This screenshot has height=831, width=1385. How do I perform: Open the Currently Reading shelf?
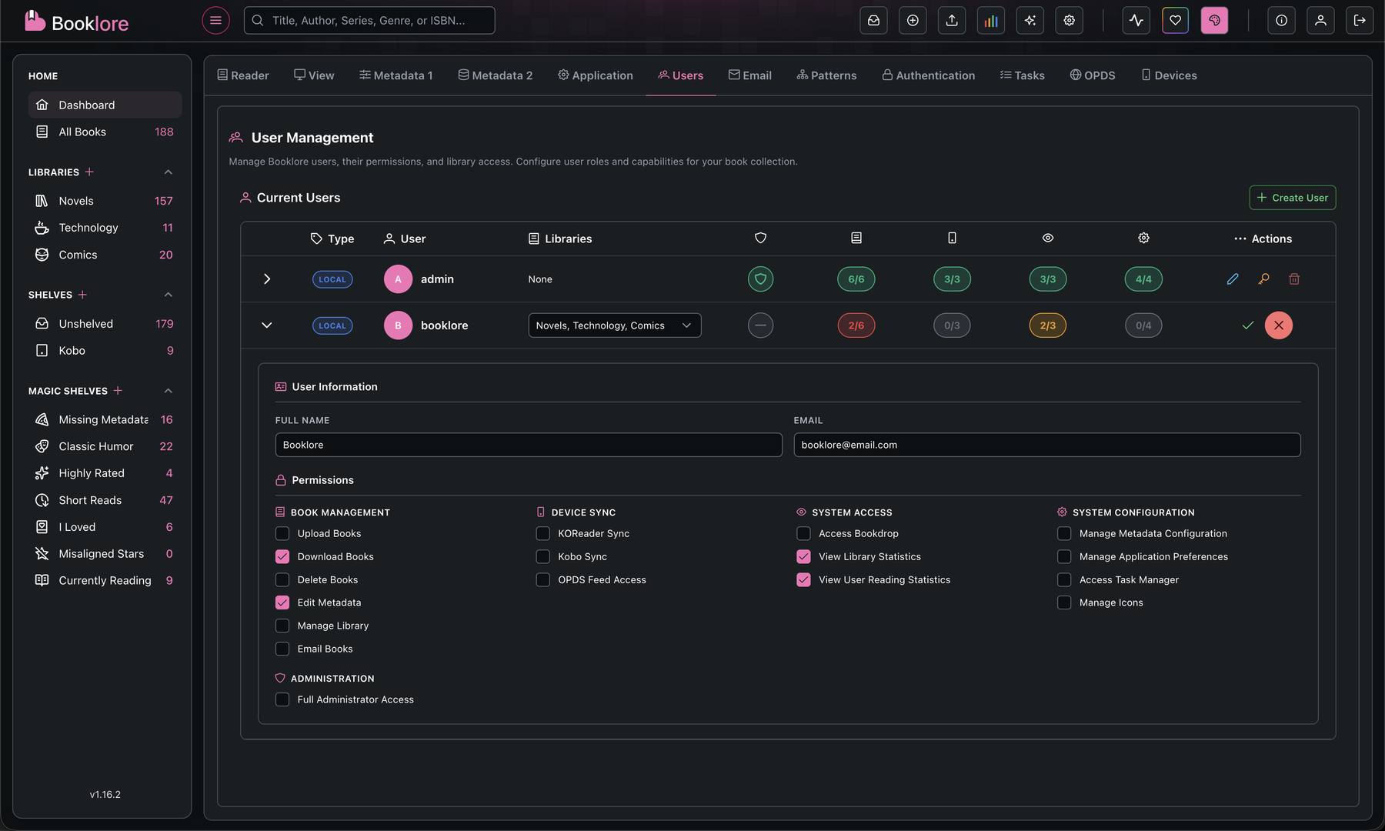(105, 580)
